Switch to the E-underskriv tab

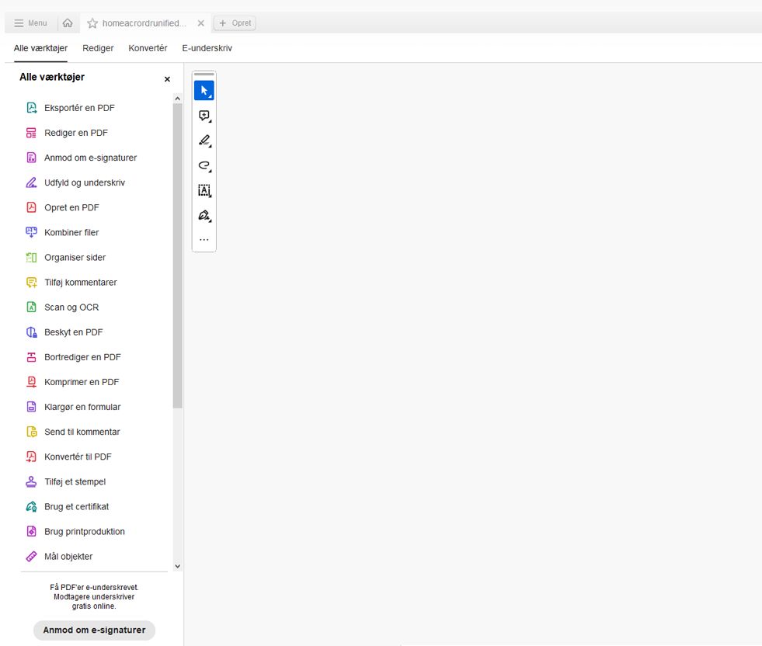click(207, 48)
